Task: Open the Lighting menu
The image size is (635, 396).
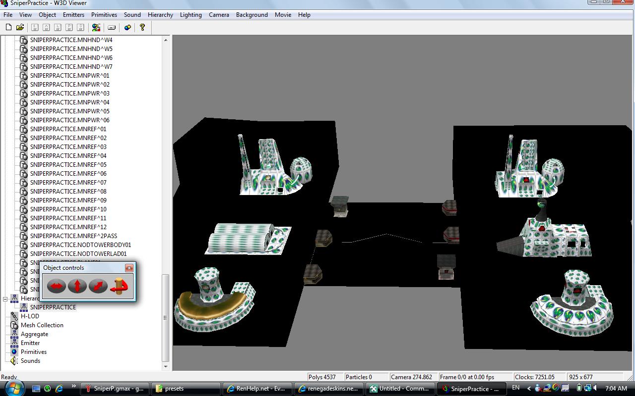Action: [190, 15]
